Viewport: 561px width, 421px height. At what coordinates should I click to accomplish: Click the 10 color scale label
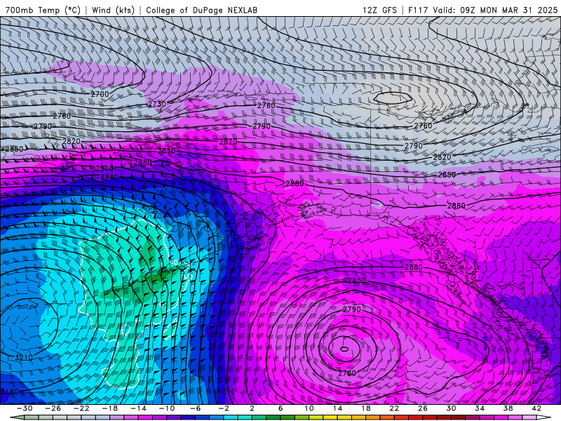click(309, 409)
